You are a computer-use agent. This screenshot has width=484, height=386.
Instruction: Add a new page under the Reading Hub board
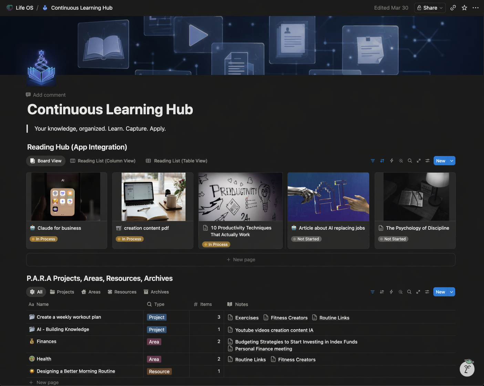(x=241, y=260)
